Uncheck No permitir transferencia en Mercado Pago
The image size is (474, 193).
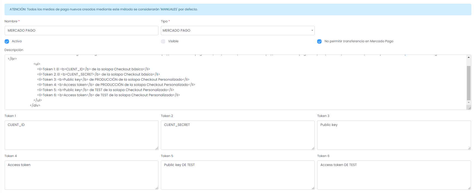point(319,41)
